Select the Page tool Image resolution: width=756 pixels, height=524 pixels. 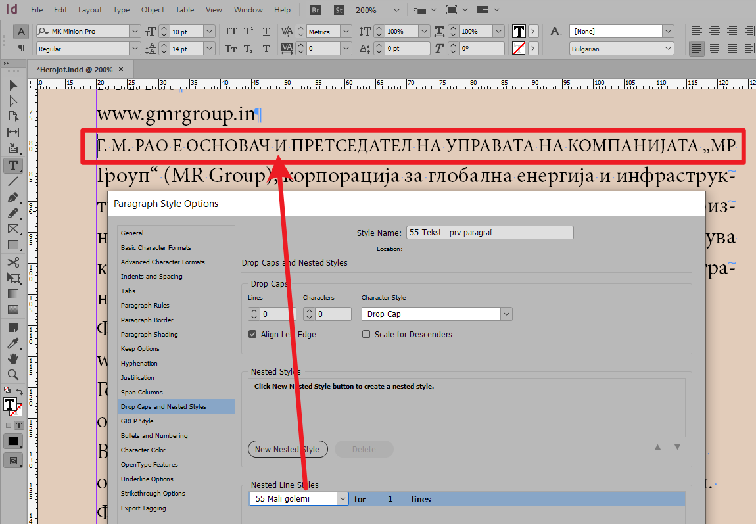point(13,116)
